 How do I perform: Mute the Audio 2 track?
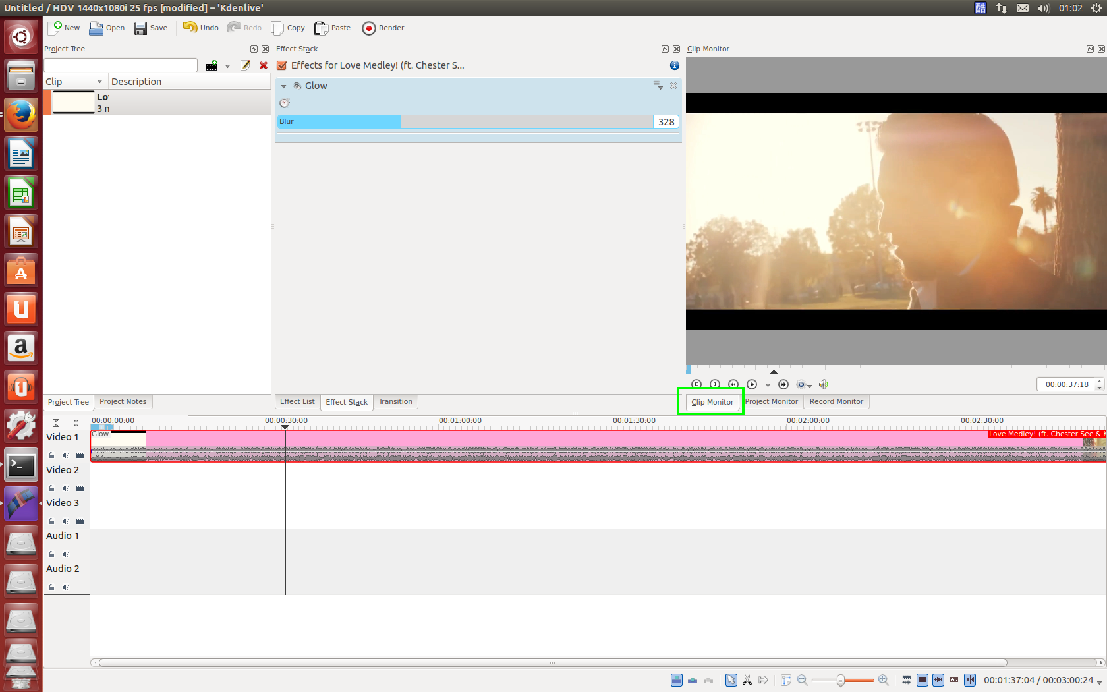tap(66, 587)
